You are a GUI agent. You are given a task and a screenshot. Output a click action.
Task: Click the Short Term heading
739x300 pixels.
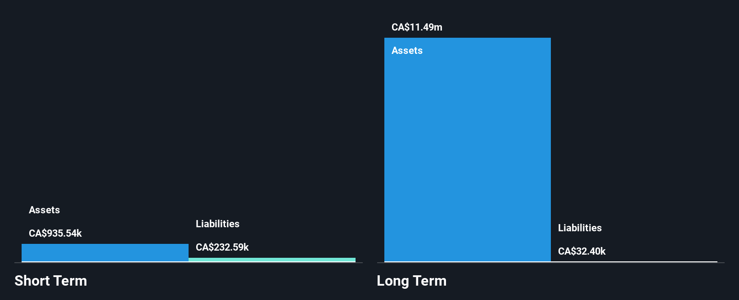(50, 281)
